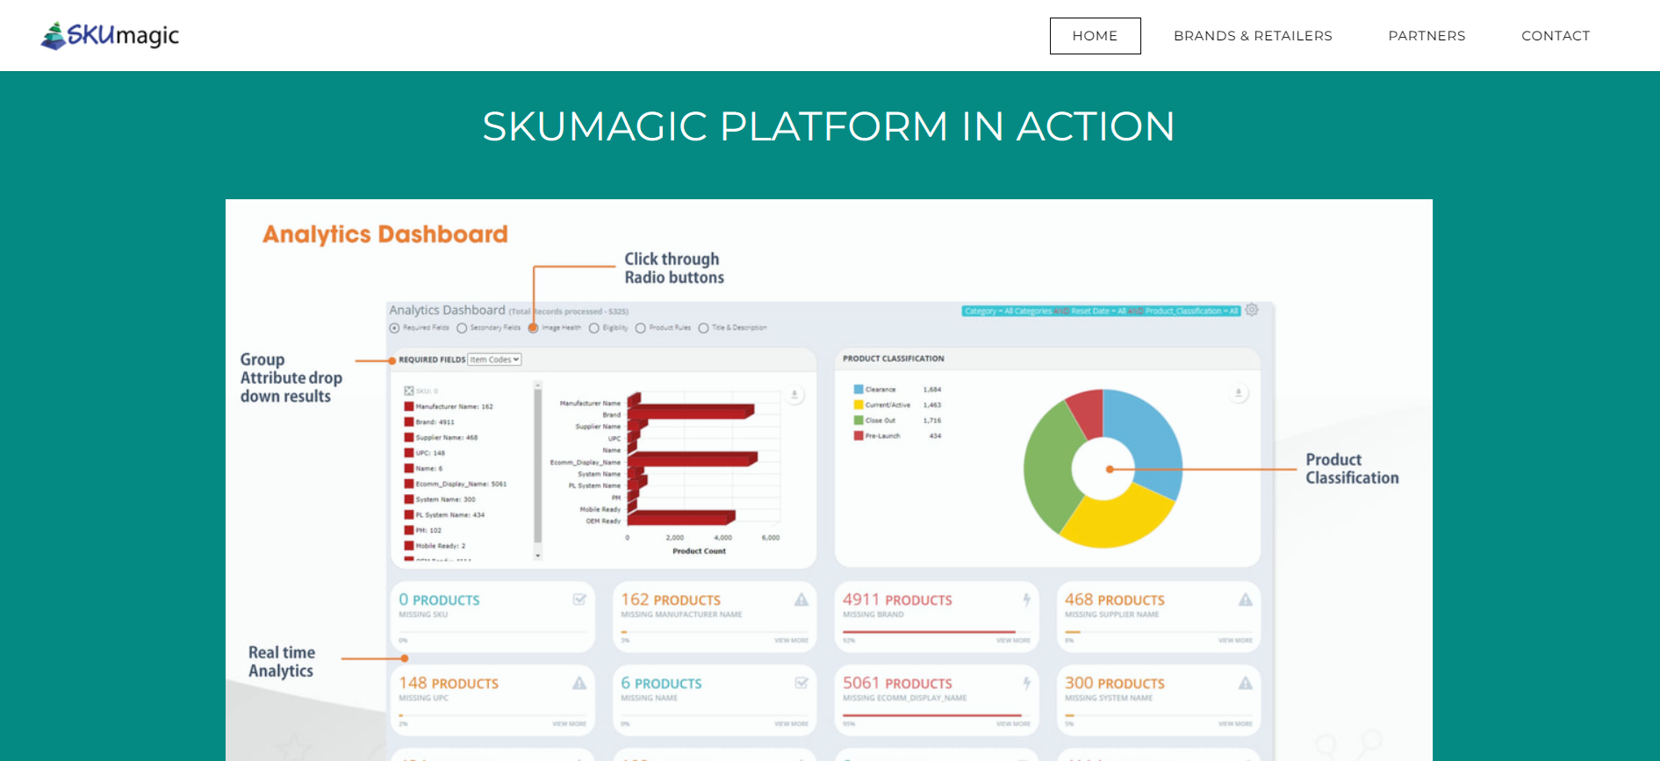Click the PL System Name: 434 legend entry
Image resolution: width=1660 pixels, height=761 pixels.
pyautogui.click(x=444, y=515)
